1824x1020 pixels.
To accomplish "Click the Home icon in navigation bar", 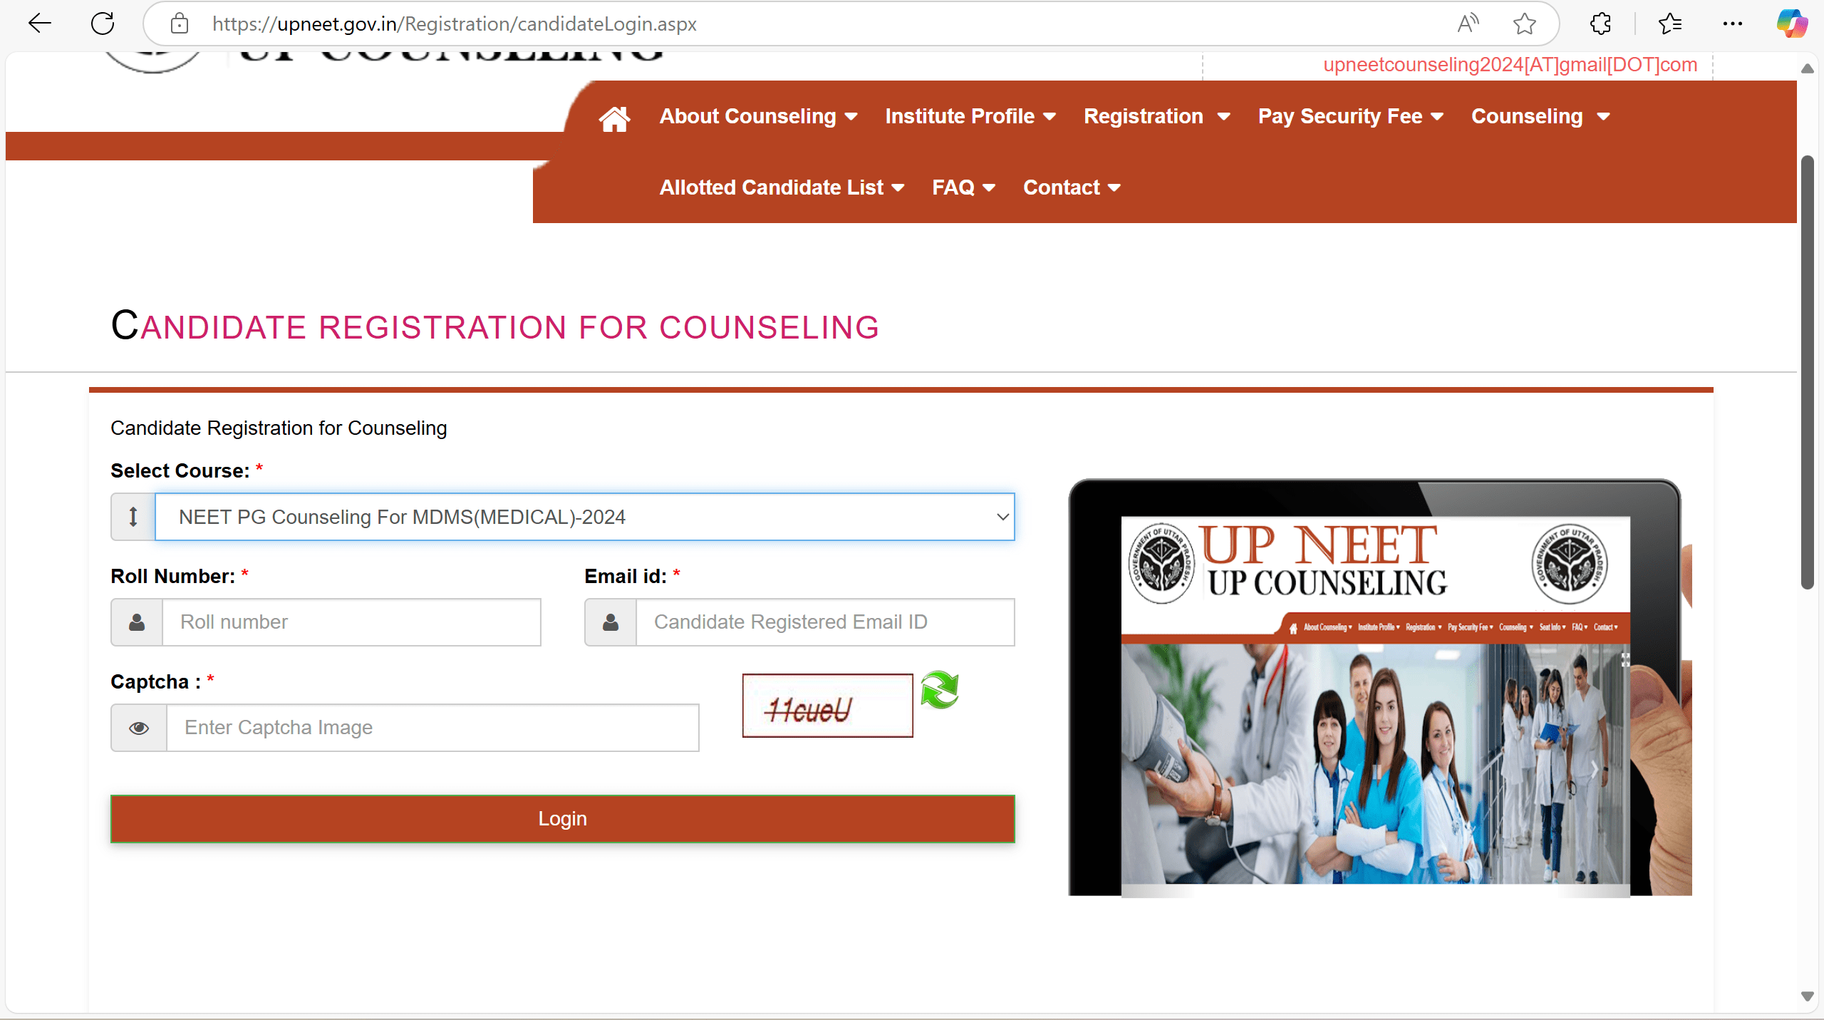I will pos(614,116).
